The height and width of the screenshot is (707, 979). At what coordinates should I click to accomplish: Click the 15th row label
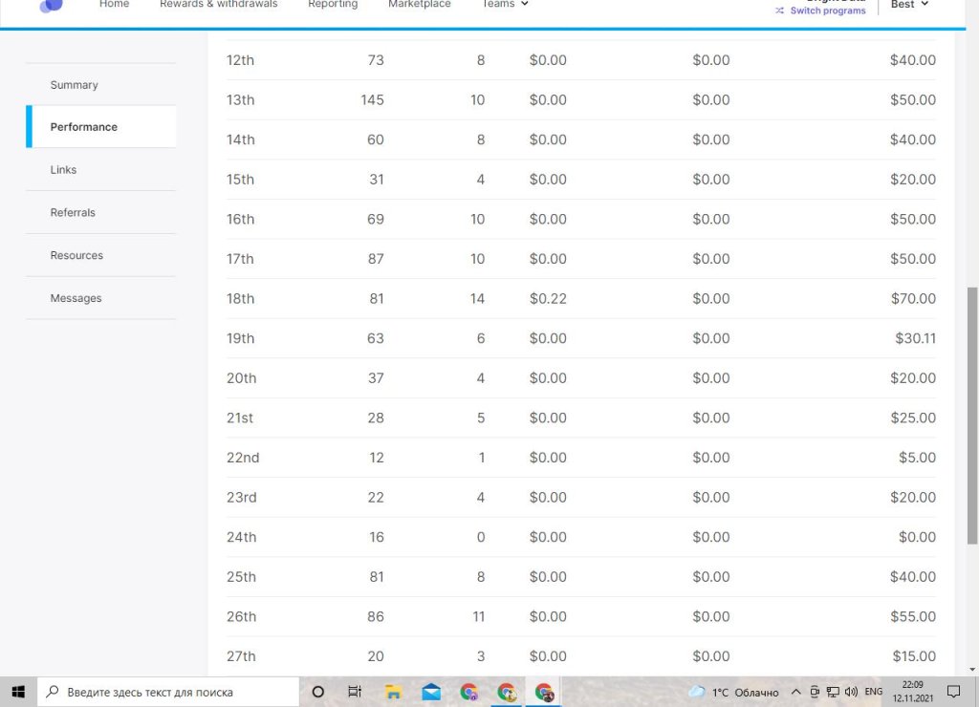coord(240,180)
